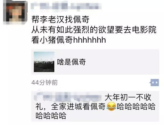
Task: Click the post line 看小猪佩奇hhhhhhh
Action: point(69,40)
